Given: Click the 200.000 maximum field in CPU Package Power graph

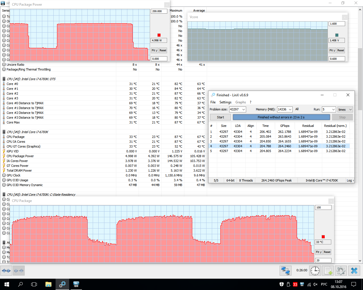Looking at the screenshot, I should 159,11.
